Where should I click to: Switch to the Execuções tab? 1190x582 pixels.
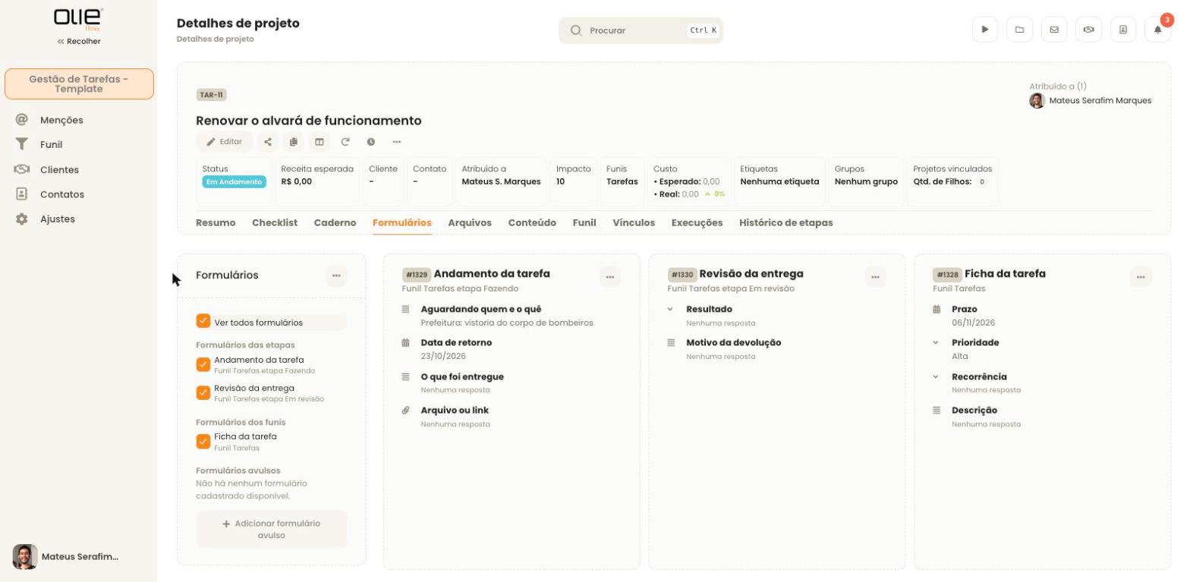point(697,222)
